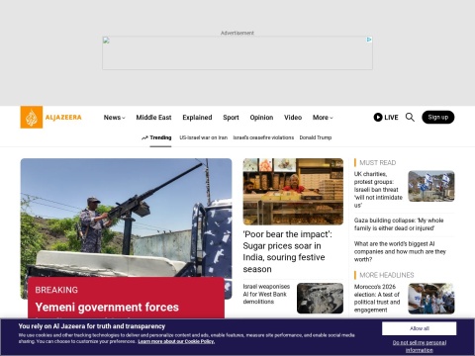Open UK charities Israeli ban threat article

(378, 190)
